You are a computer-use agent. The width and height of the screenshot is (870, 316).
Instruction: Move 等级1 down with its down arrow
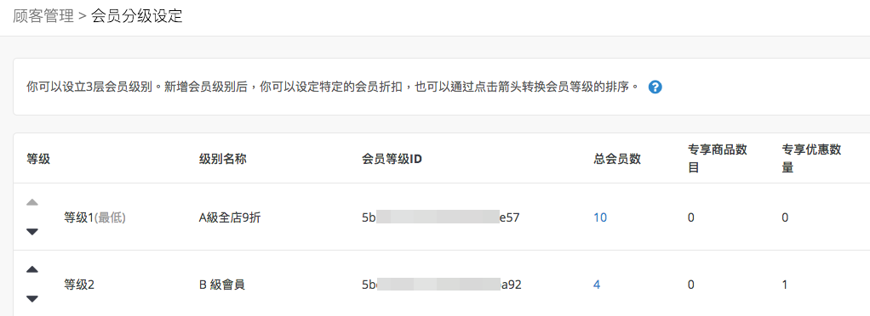point(32,232)
